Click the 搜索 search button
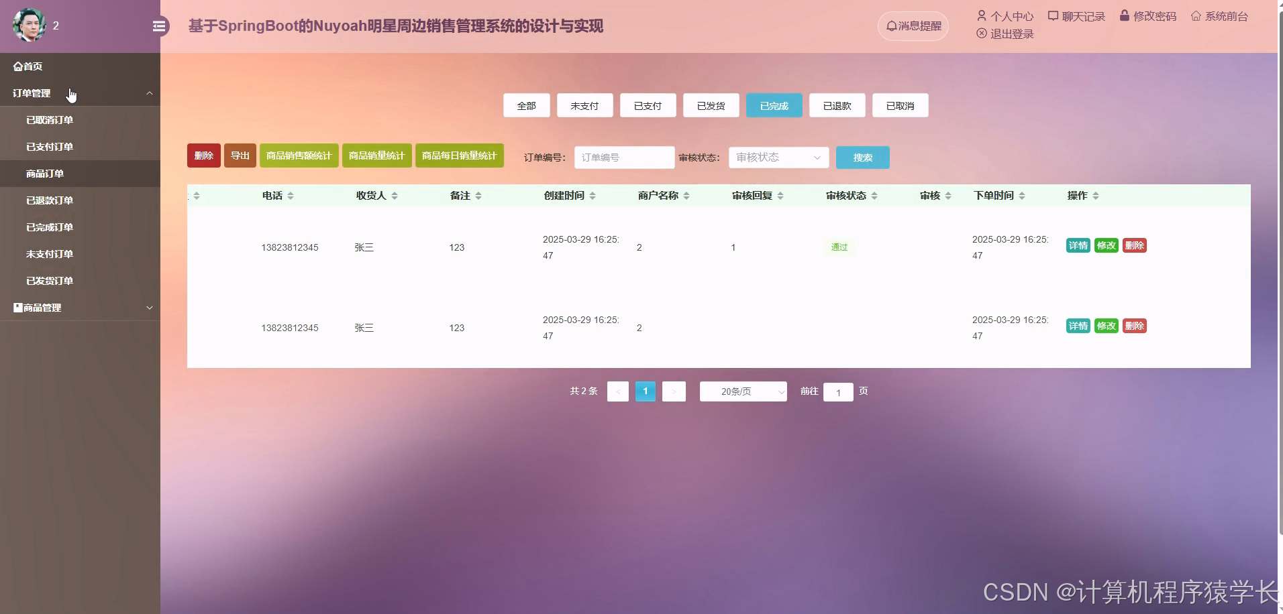Viewport: 1283px width, 614px height. pos(862,158)
